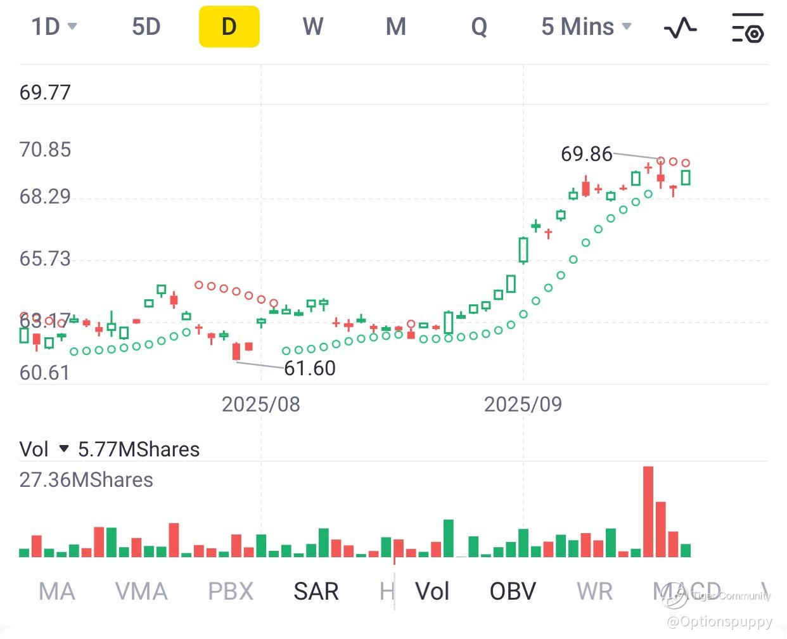Select the WR sub-indicator

click(x=595, y=591)
